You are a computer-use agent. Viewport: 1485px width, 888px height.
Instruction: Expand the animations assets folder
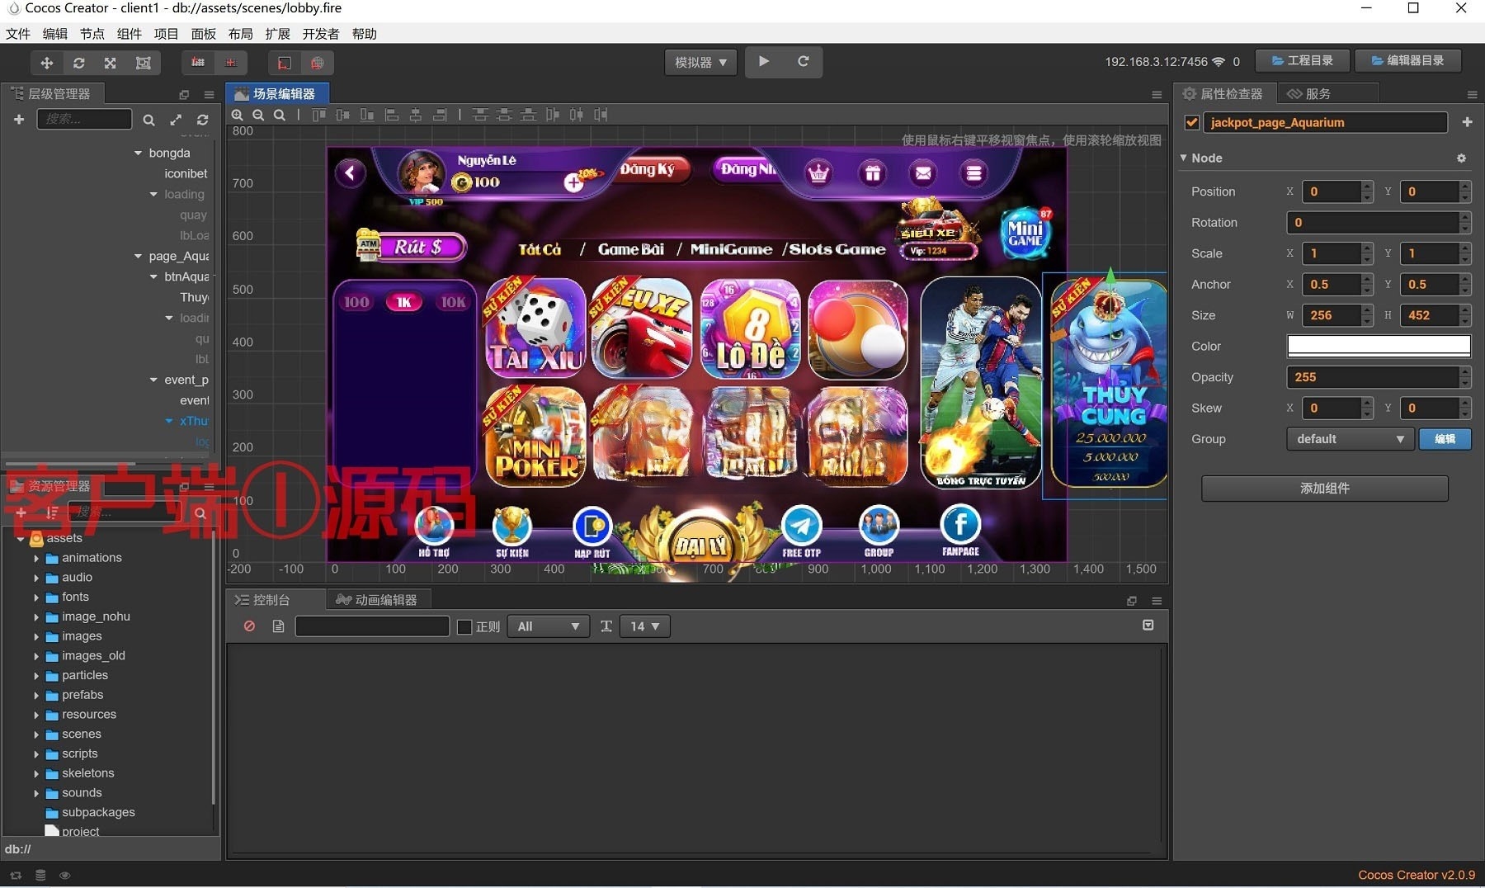tap(36, 558)
